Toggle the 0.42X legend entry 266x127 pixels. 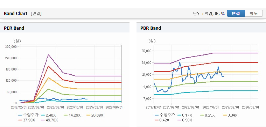(162, 120)
